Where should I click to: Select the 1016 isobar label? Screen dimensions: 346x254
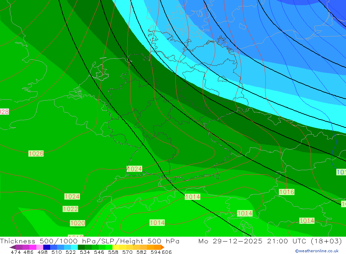286,192
